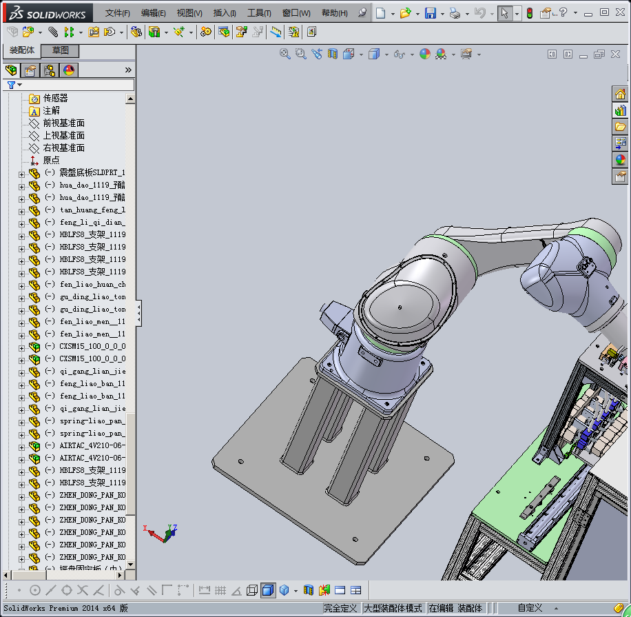
Task: Click the 自定义 units button in status bar
Action: 530,608
